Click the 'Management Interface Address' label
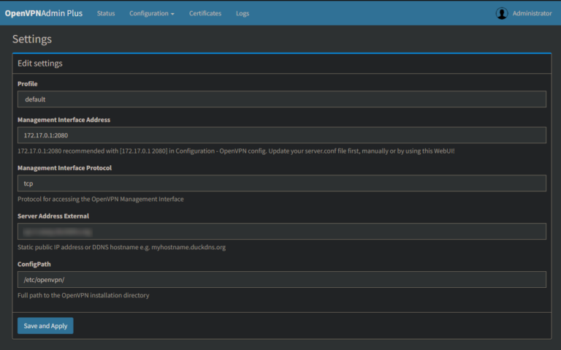Image resolution: width=561 pixels, height=350 pixels. [x=64, y=120]
